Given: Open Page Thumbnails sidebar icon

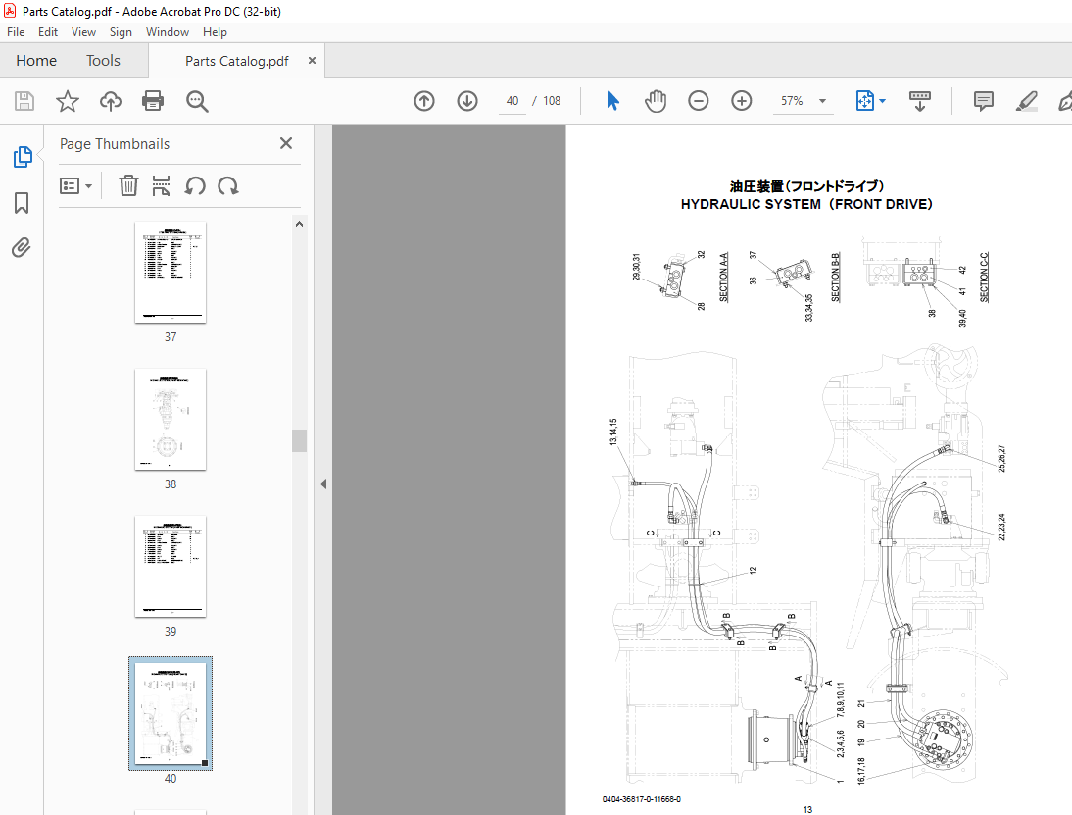Looking at the screenshot, I should pos(23,157).
